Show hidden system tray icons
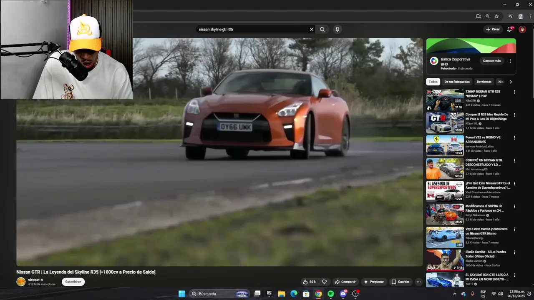Viewport: 534px width, 300px height. coord(454,294)
